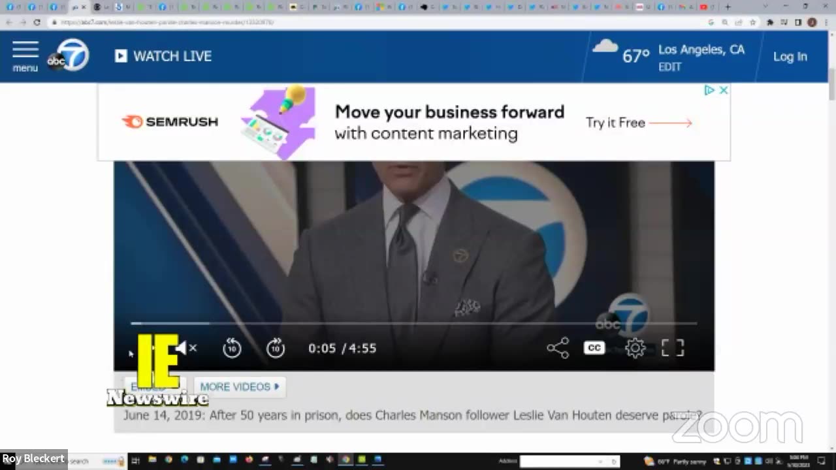Open the Semrush logo in the ad

coord(170,121)
